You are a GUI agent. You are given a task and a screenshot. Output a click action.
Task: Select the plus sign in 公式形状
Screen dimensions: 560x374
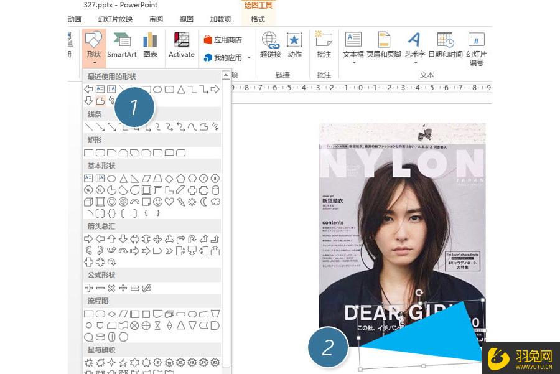pyautogui.click(x=88, y=288)
